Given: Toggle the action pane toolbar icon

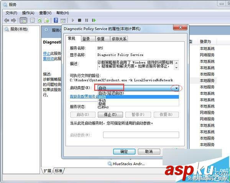Looking at the screenshot, I should point(63,21).
